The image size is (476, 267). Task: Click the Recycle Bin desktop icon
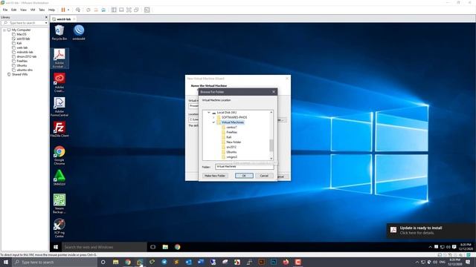59,33
